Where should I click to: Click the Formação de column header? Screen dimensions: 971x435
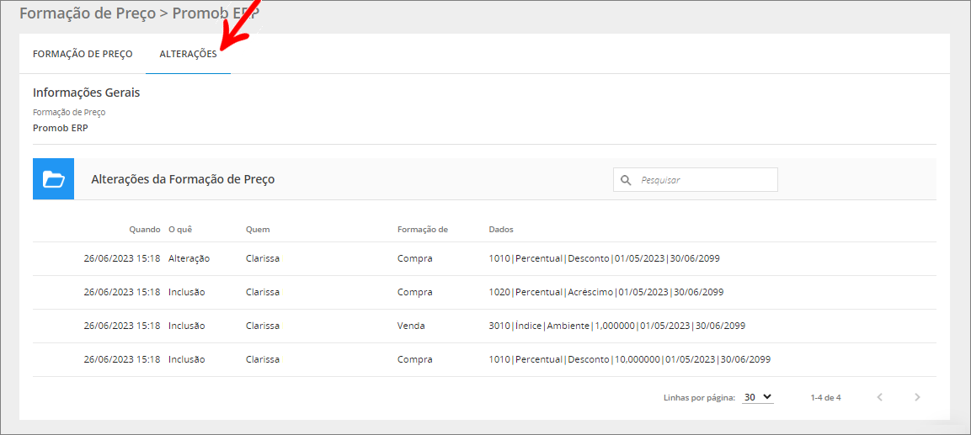422,230
